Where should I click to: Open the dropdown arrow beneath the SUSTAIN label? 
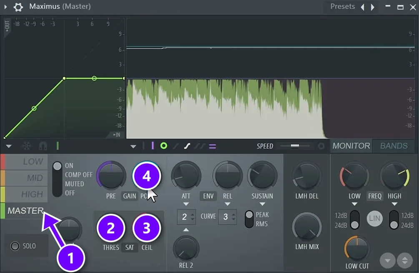[x=262, y=204]
